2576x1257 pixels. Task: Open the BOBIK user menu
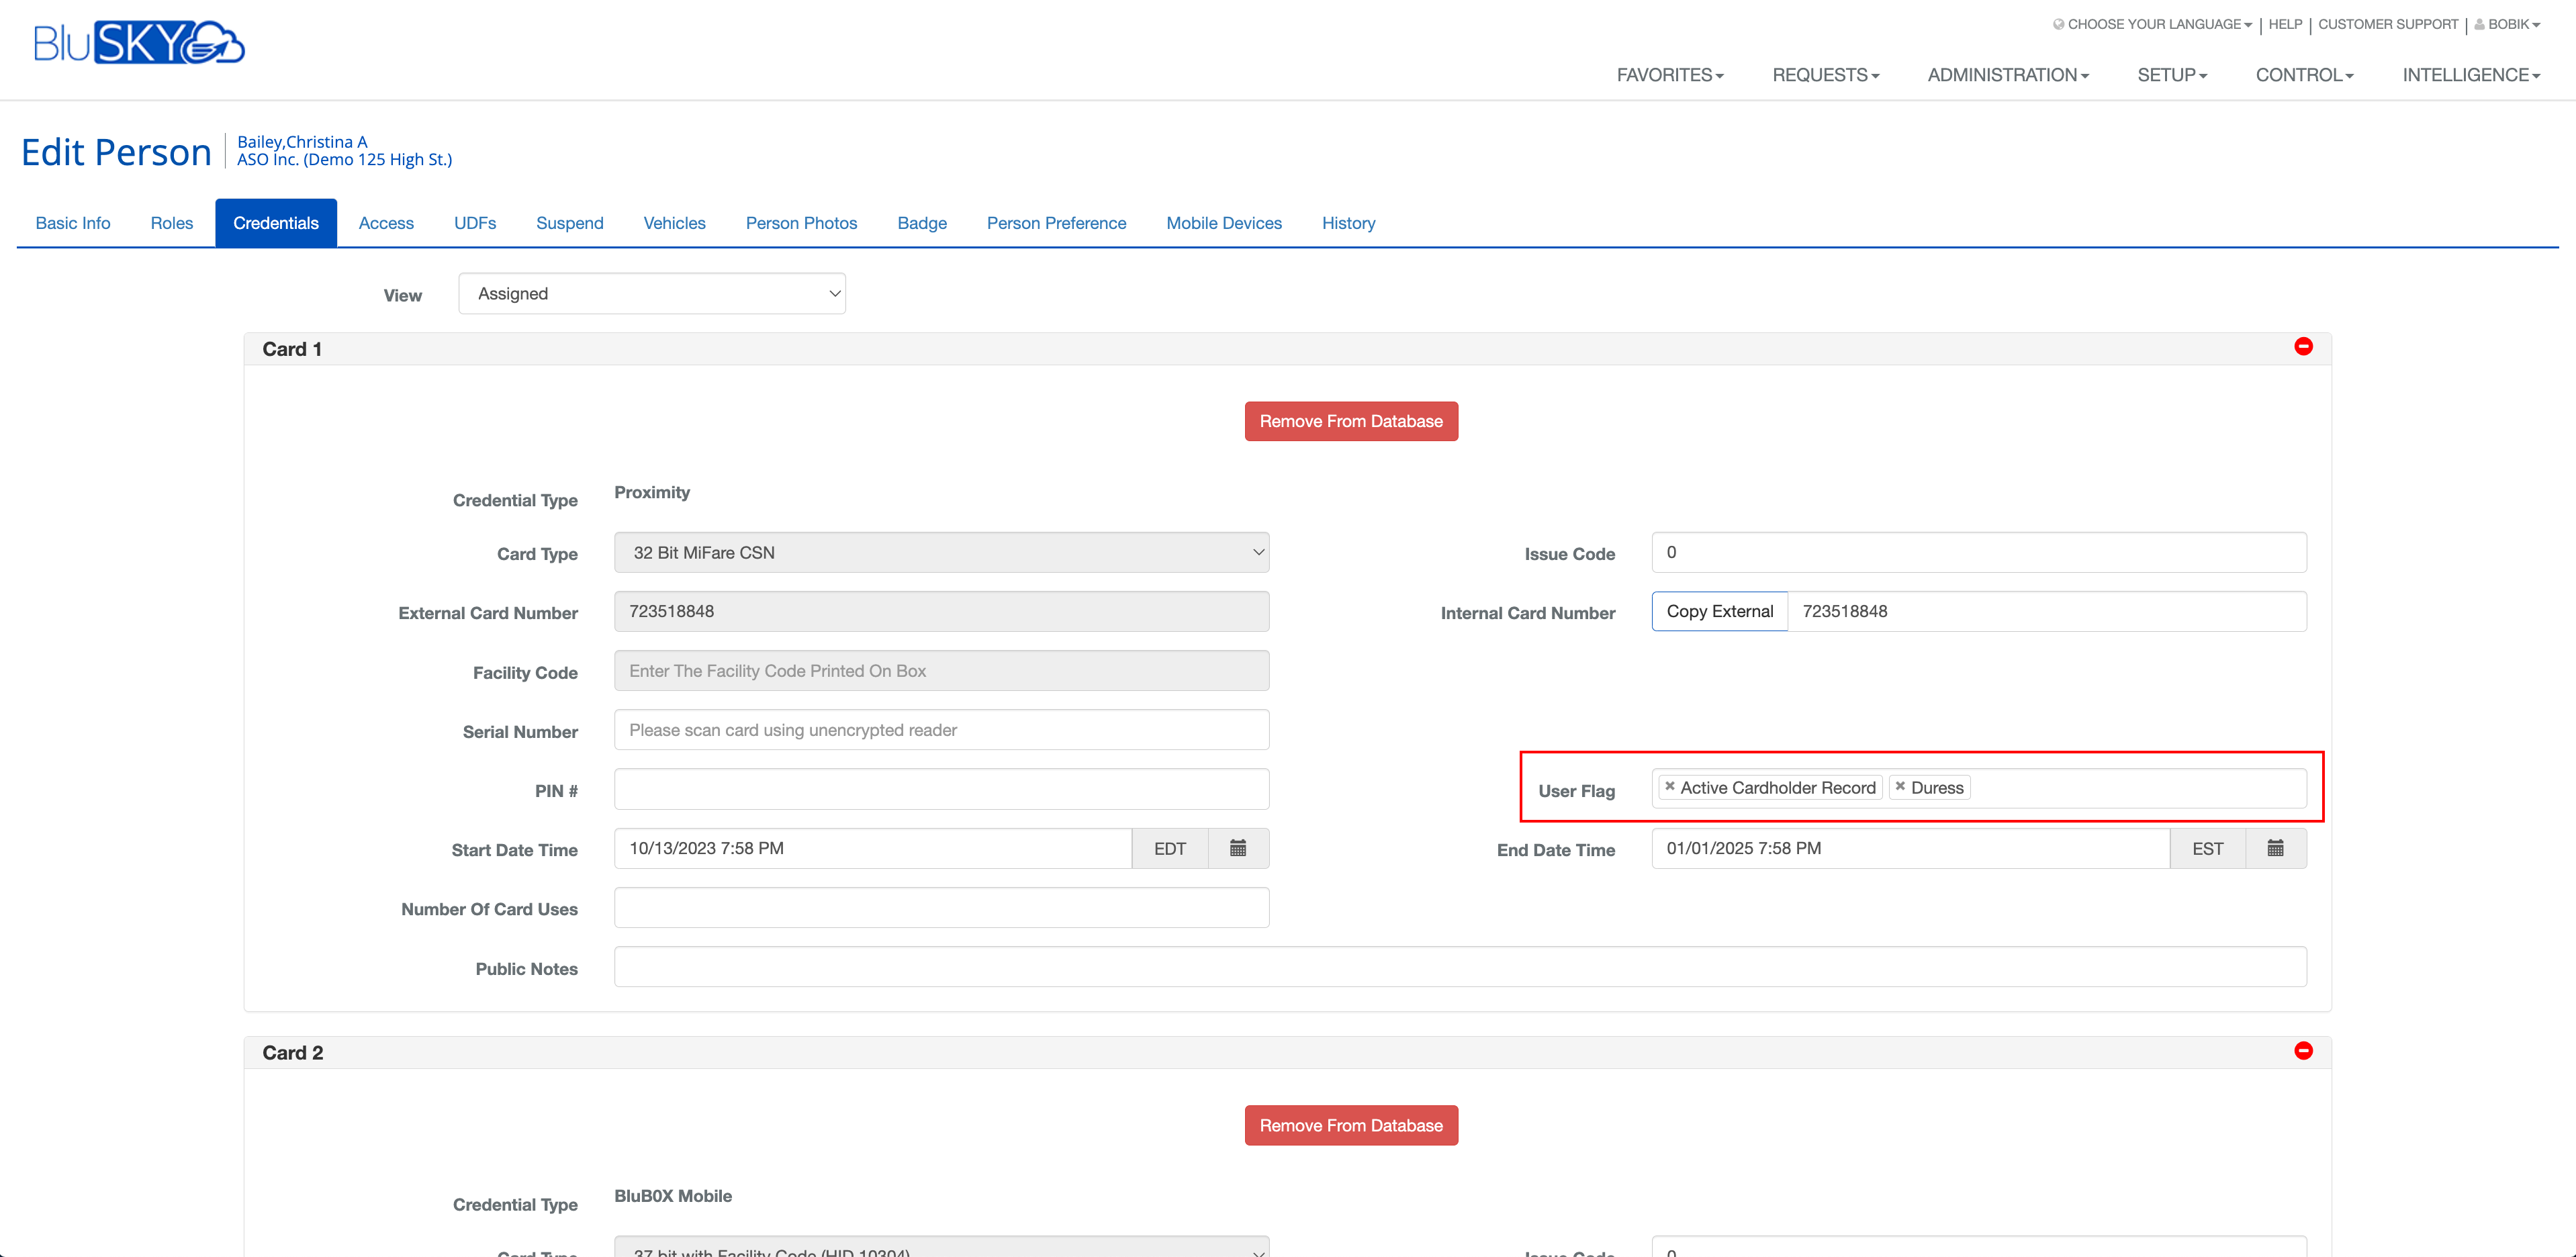coord(2507,24)
